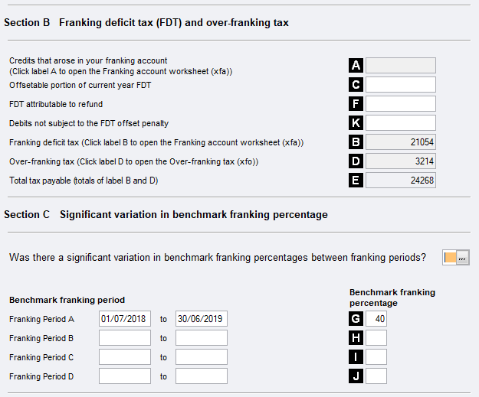Click label F icon for FDT refund
479x397 pixels.
356,104
